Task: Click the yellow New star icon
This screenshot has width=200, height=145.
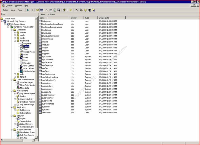Action: tap(70, 10)
